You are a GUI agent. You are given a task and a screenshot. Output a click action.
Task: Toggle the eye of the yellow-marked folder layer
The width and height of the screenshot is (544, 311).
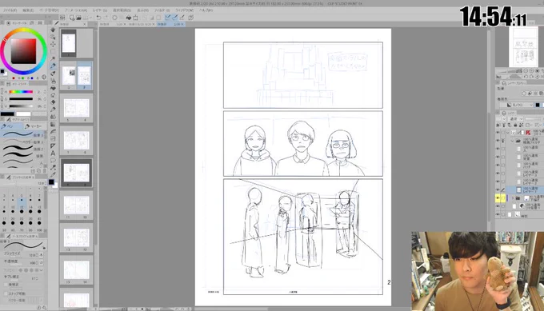(498, 198)
